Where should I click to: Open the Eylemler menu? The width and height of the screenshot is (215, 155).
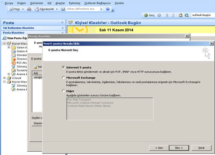74,3
